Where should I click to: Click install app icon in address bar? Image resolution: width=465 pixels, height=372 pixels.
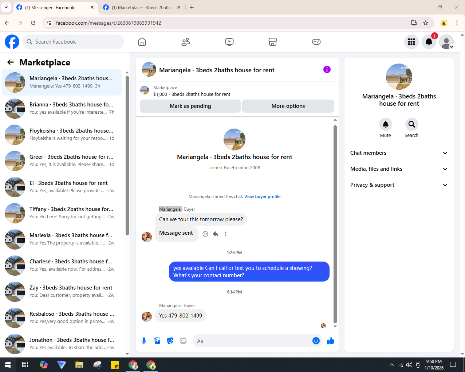[414, 23]
